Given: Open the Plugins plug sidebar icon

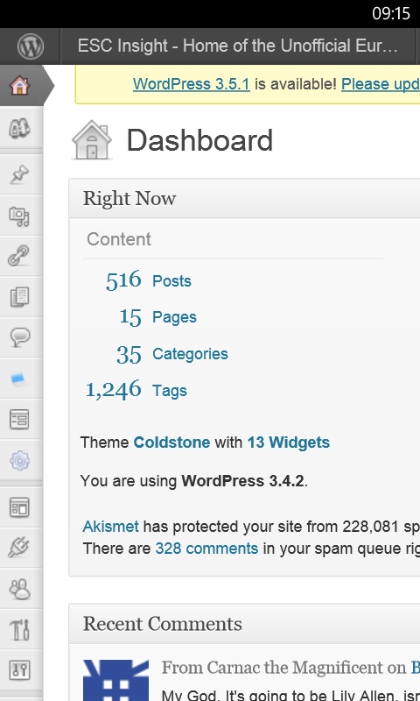Looking at the screenshot, I should coord(19,547).
